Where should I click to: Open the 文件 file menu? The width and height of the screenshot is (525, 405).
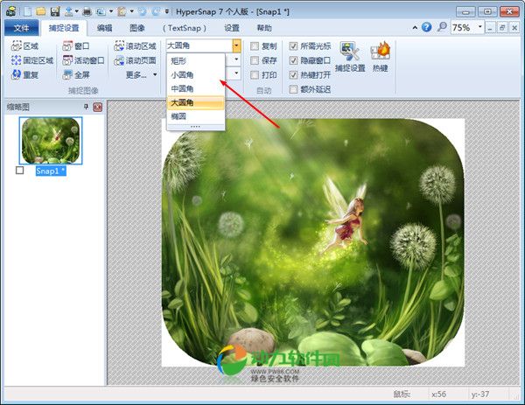tap(21, 28)
